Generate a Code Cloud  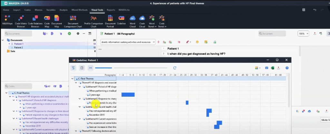[142, 21]
